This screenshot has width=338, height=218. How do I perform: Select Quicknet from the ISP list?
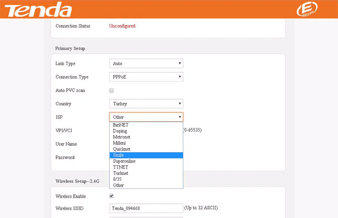pos(146,149)
